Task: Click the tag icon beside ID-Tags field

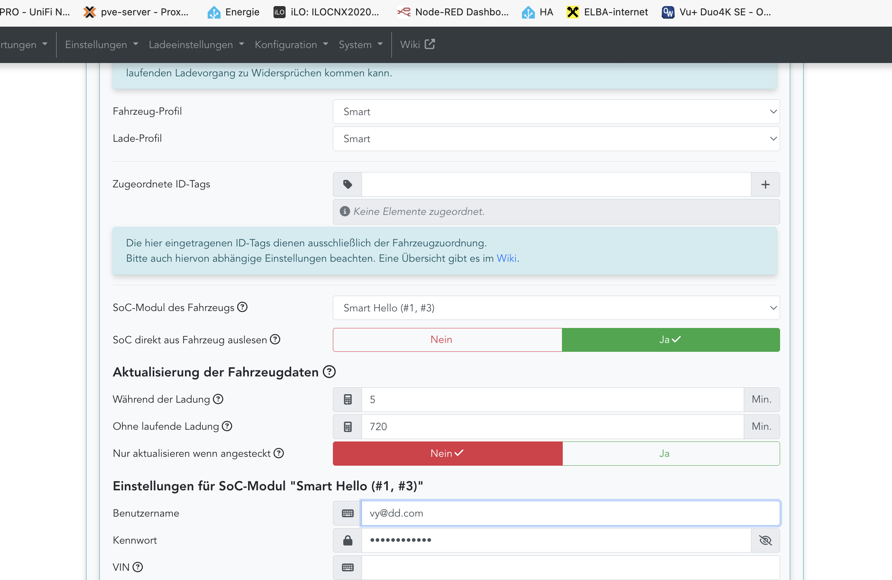Action: click(x=347, y=185)
